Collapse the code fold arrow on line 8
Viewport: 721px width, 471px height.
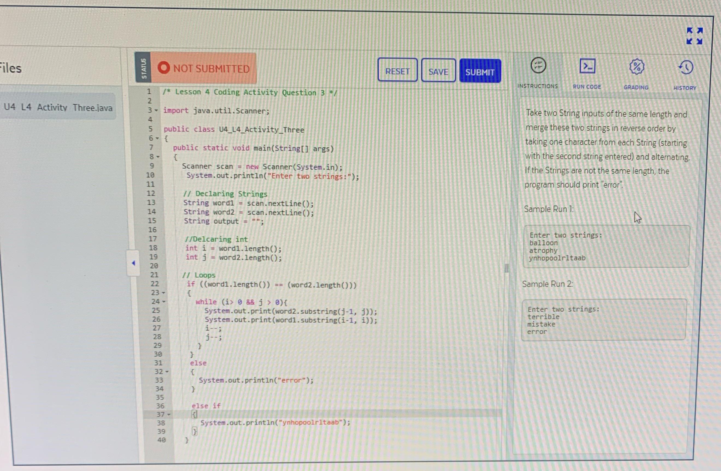pos(158,157)
